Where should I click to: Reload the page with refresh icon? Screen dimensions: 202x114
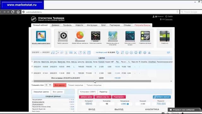[13, 12]
